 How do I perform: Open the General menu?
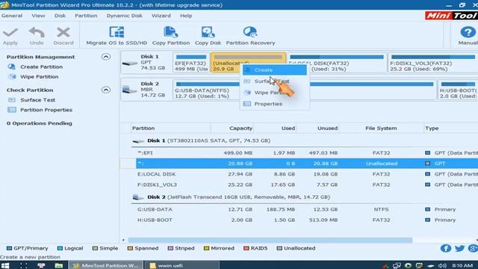click(12, 16)
